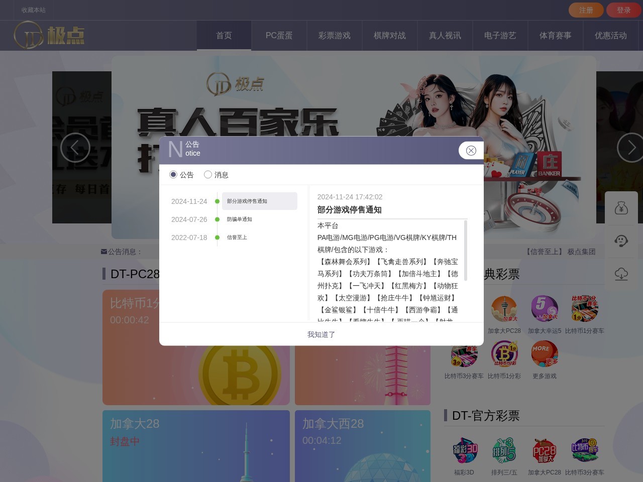
Task: Open the 优惠活动 navigation tab
Action: [611, 36]
